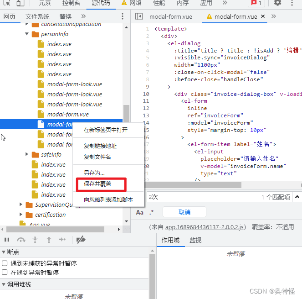Collapse the 断点 breakpoints section
Image resolution: width=302 pixels, height=299 pixels.
4,252
